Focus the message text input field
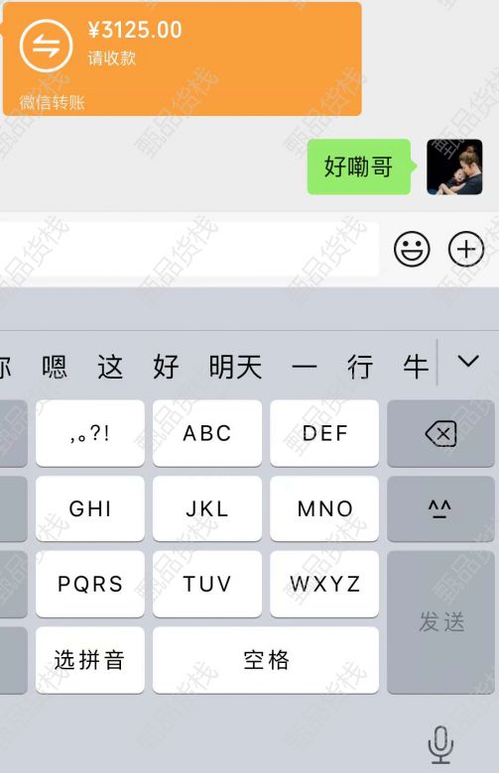This screenshot has width=499, height=773. click(188, 249)
